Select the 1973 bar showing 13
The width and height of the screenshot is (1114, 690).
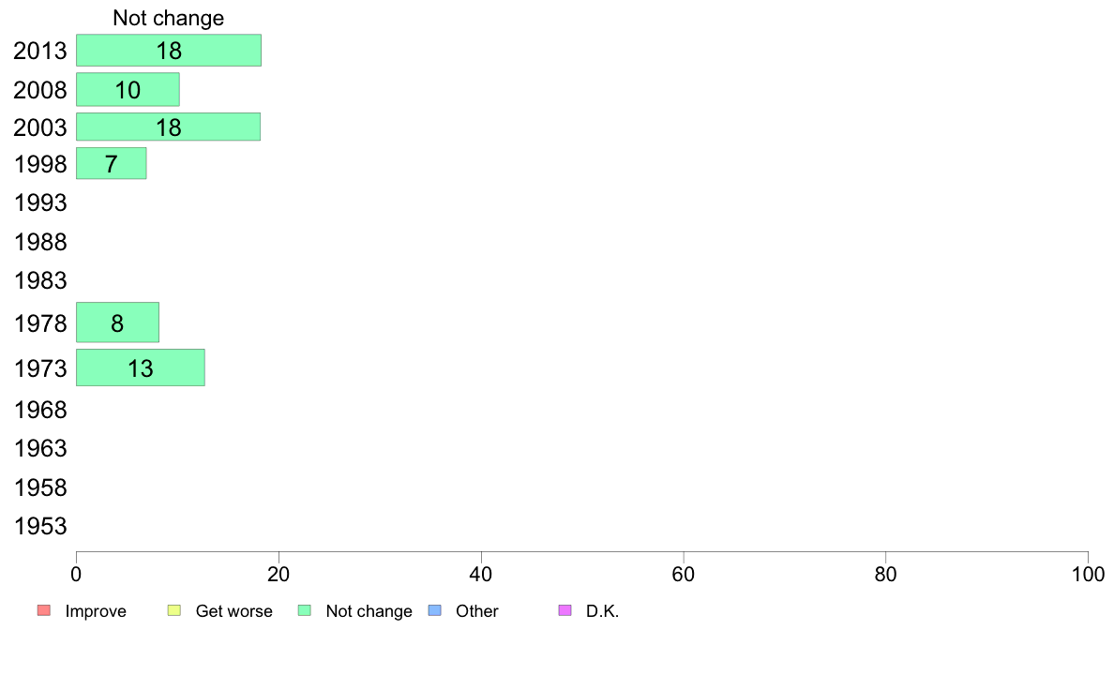pos(141,368)
